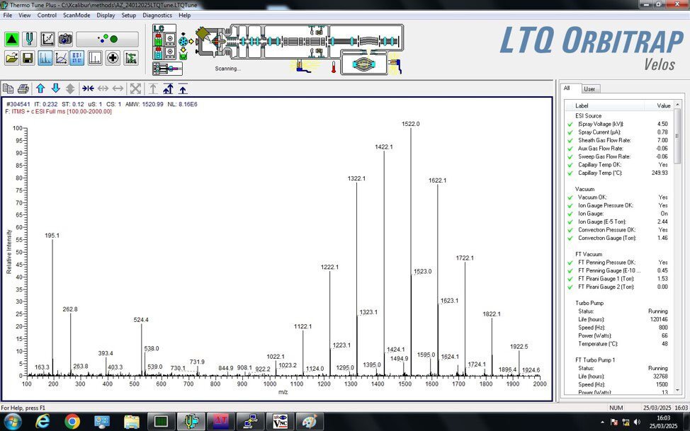Viewport: 690px width, 431px height.
Task: Toggle the Capillary Temp OK check mark
Action: point(570,165)
